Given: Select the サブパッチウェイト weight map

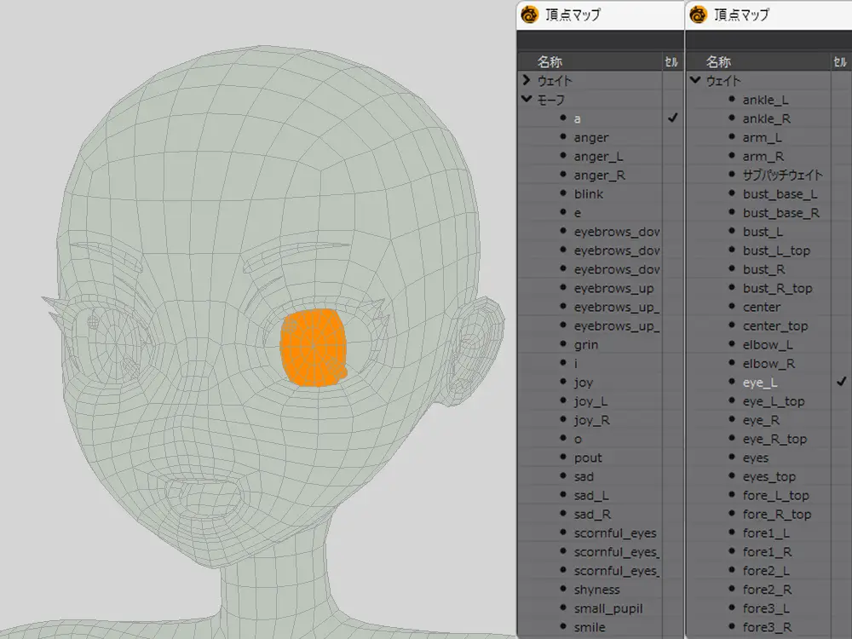Looking at the screenshot, I should (x=782, y=176).
